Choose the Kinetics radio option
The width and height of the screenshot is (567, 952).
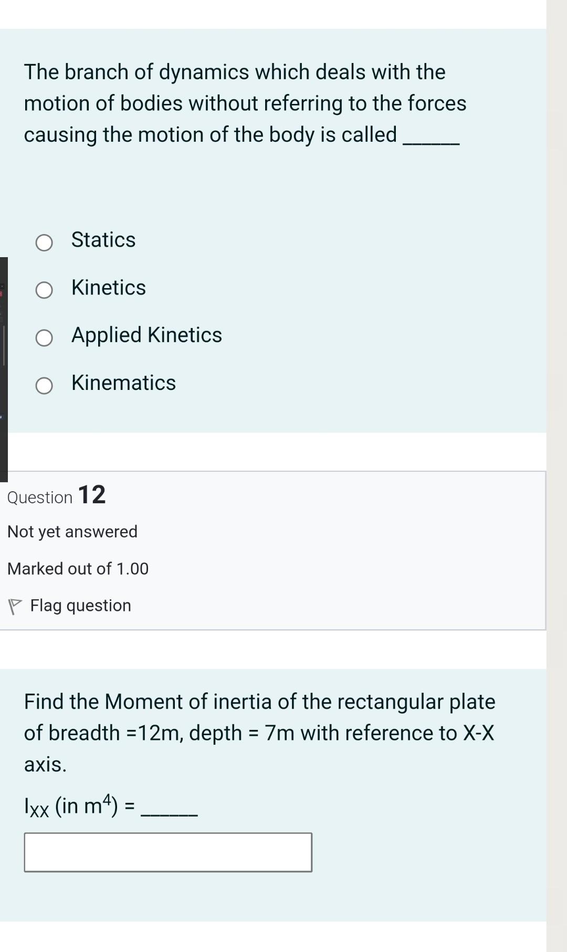click(x=44, y=290)
